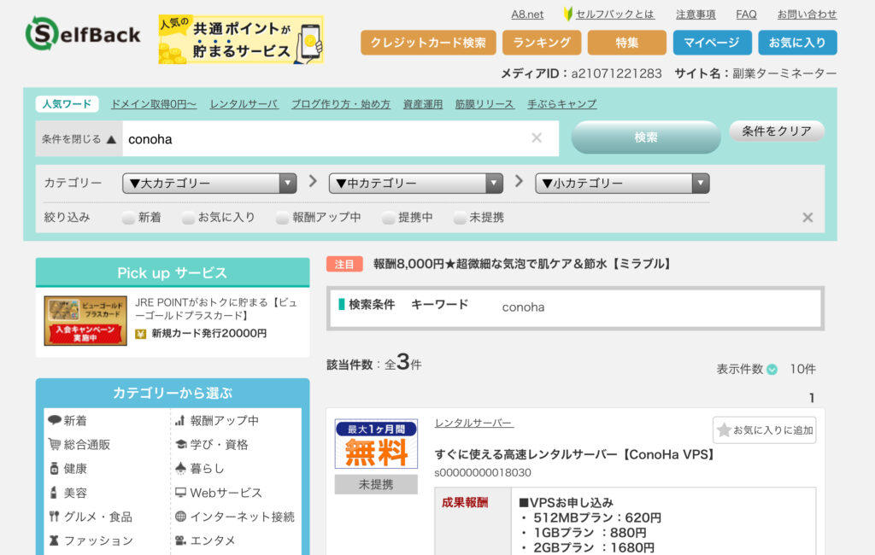Click the SelfBack logo
This screenshot has height=555, width=875.
tap(83, 34)
